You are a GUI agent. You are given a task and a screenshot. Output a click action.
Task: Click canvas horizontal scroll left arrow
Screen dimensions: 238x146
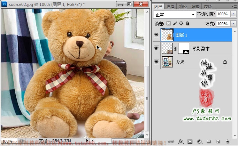coord(93,141)
